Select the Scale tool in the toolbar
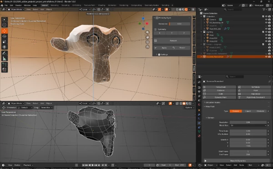The image size is (273, 169). point(5,41)
